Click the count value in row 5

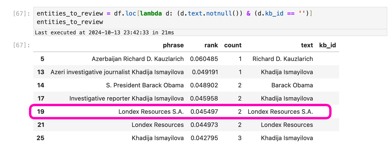(240, 59)
